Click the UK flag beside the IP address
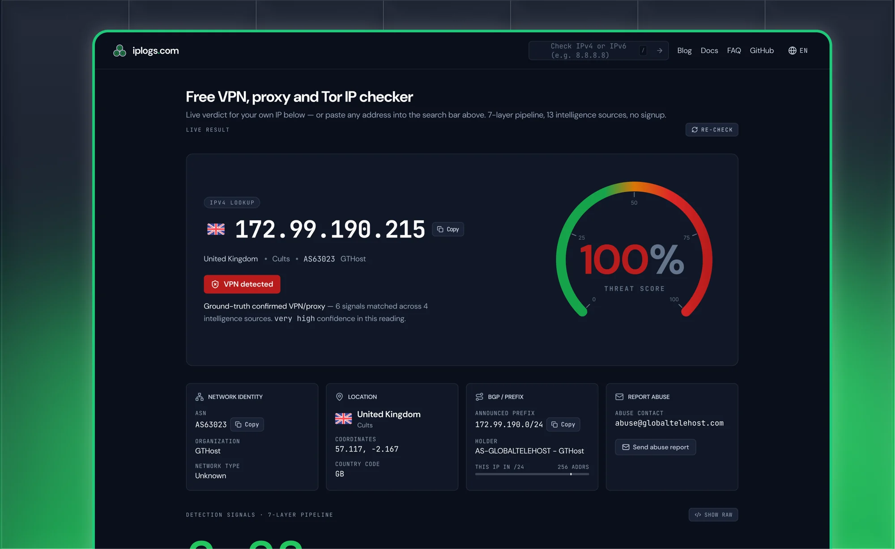Image resolution: width=895 pixels, height=549 pixels. tap(216, 229)
